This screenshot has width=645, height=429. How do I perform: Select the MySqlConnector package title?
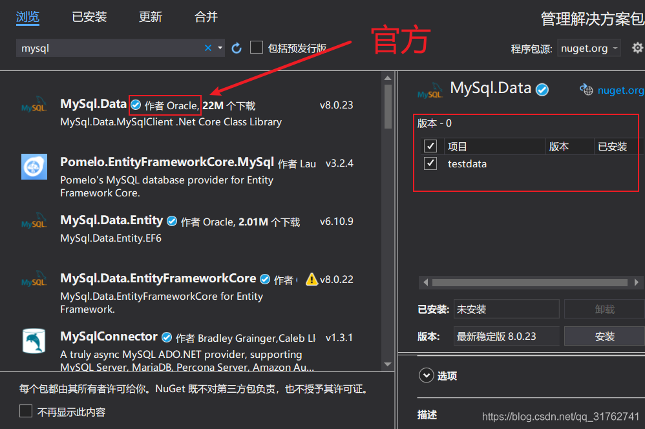tap(109, 337)
